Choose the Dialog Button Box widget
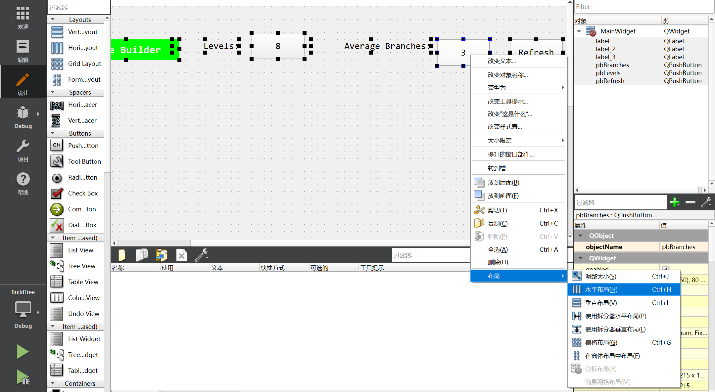 pos(76,225)
